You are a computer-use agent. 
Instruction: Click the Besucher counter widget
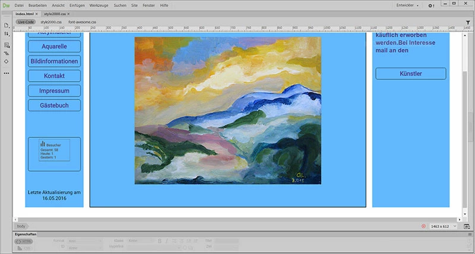point(54,150)
